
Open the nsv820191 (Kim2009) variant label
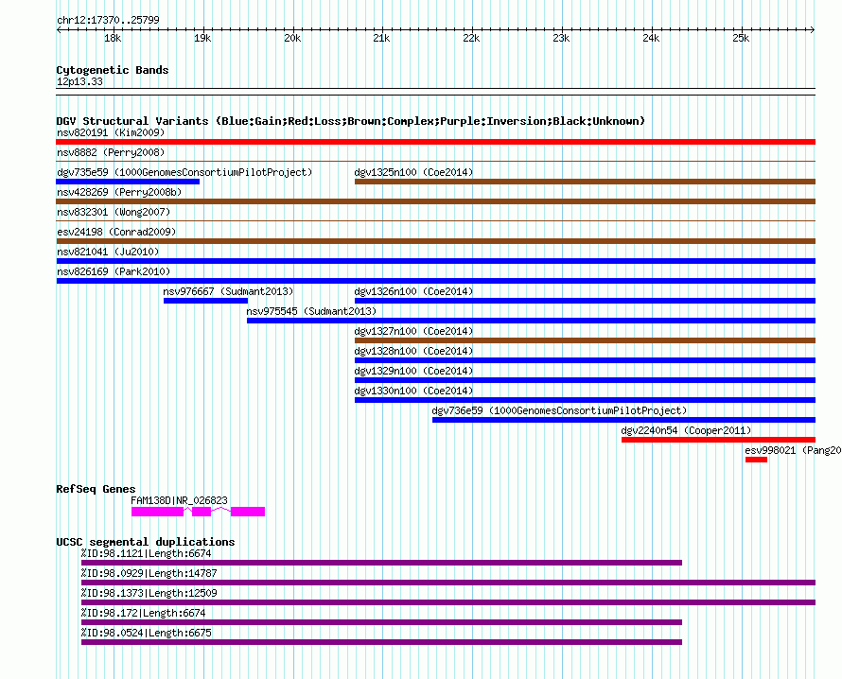point(111,132)
